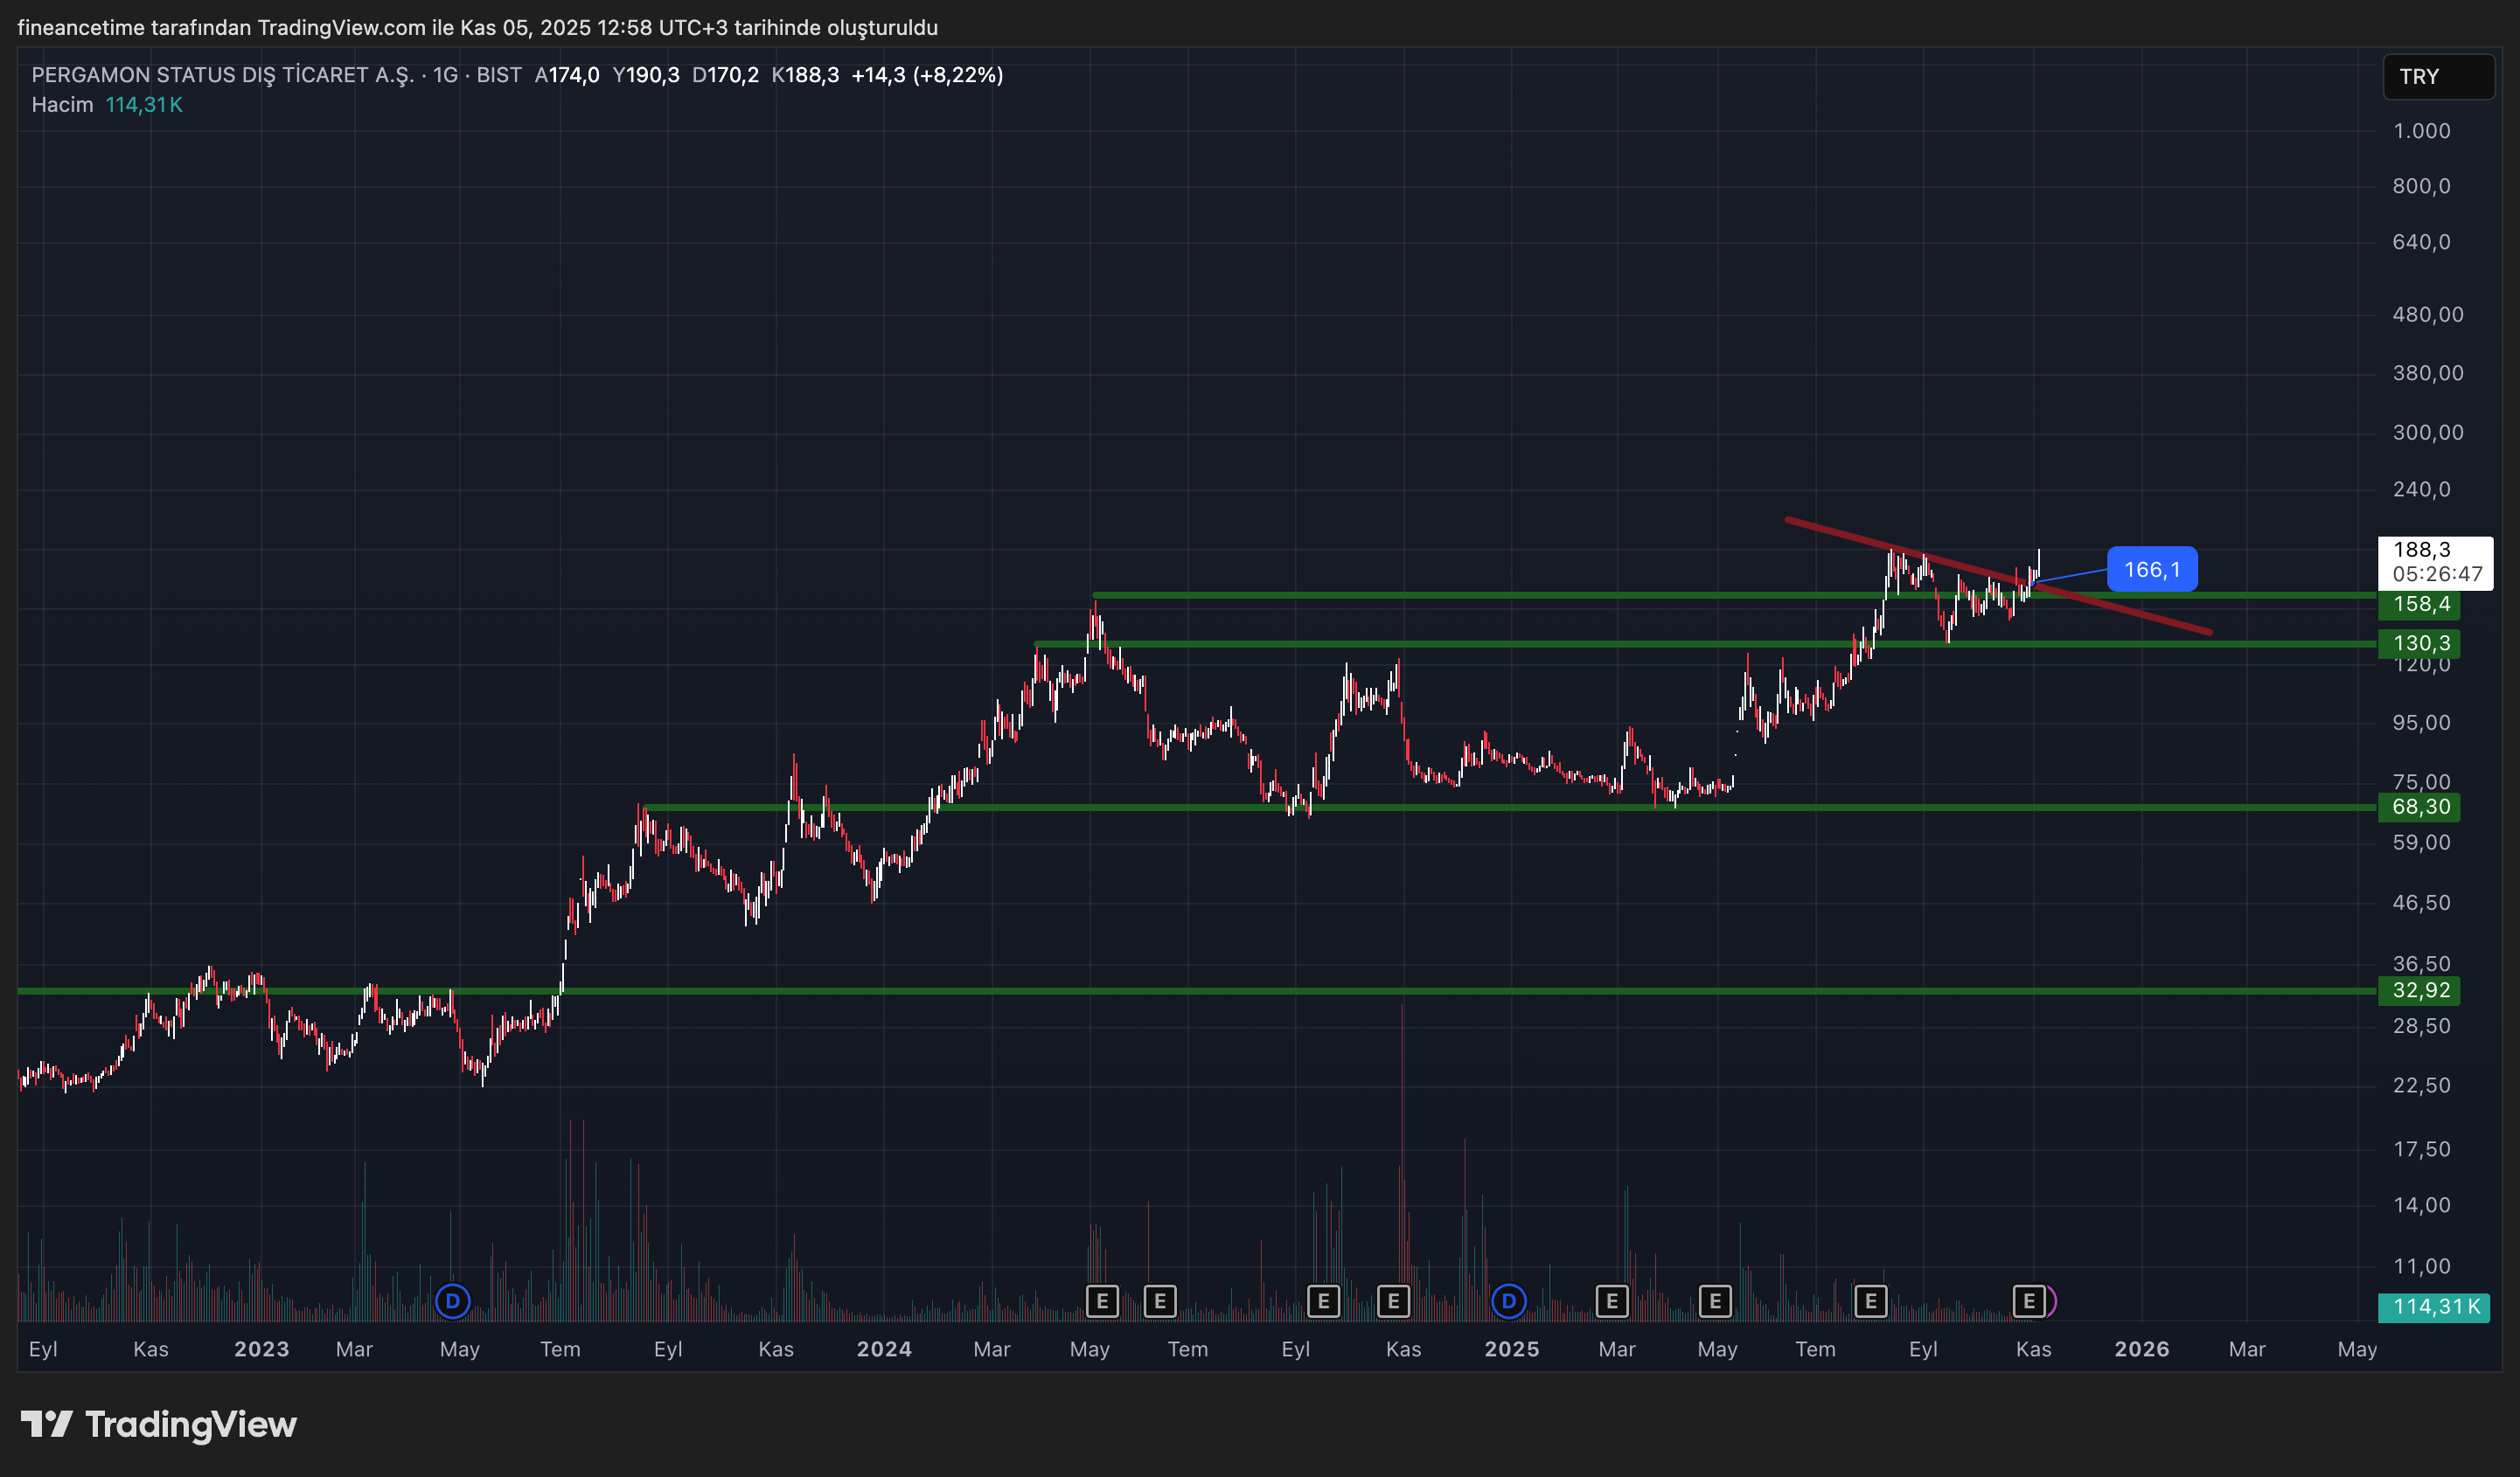The height and width of the screenshot is (1477, 2520).
Task: Click the earnings E marker near Mar 2025
Action: click(x=1612, y=1301)
